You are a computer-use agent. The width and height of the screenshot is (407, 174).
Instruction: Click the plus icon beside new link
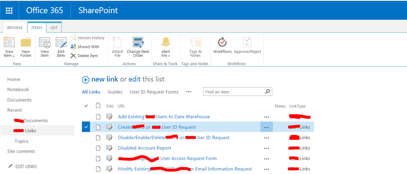point(85,79)
